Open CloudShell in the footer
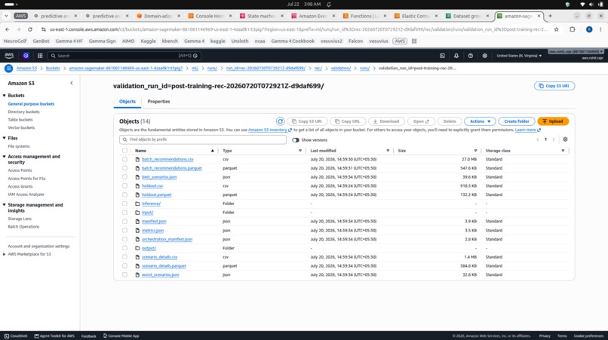This screenshot has height=340, width=608. pos(16,335)
